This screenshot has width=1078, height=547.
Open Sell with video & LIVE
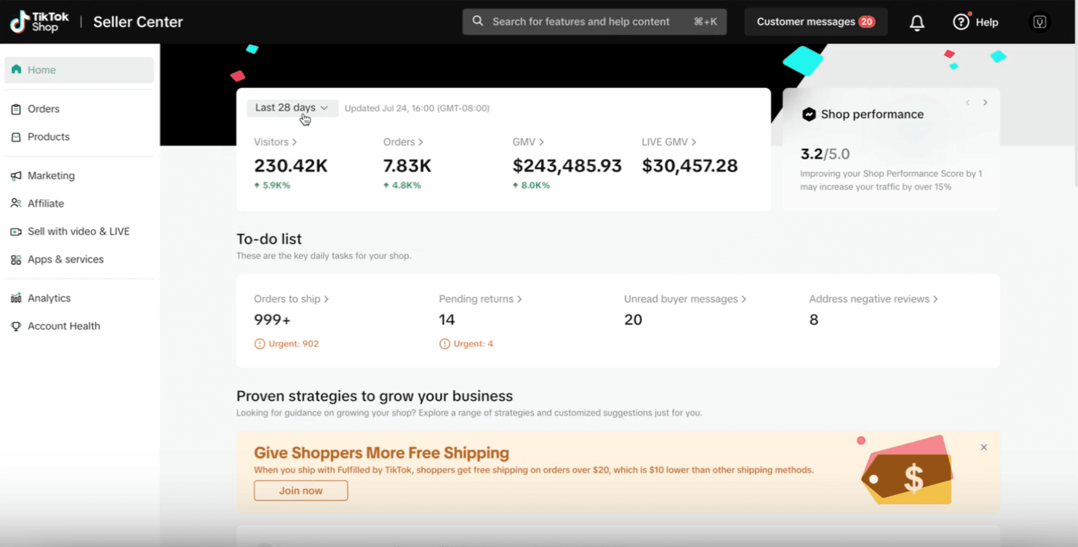click(78, 231)
